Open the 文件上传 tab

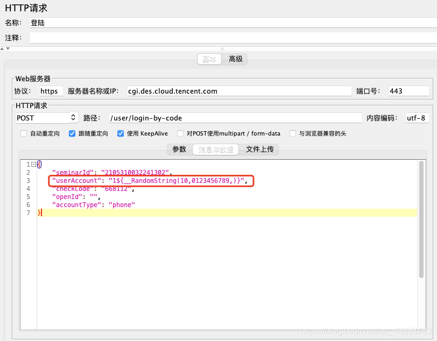point(259,150)
